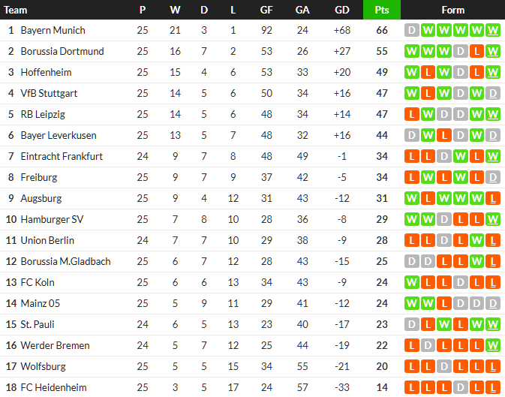Click the win badge in Werder Bremen's form
This screenshot has height=397, width=505.
pos(493,346)
